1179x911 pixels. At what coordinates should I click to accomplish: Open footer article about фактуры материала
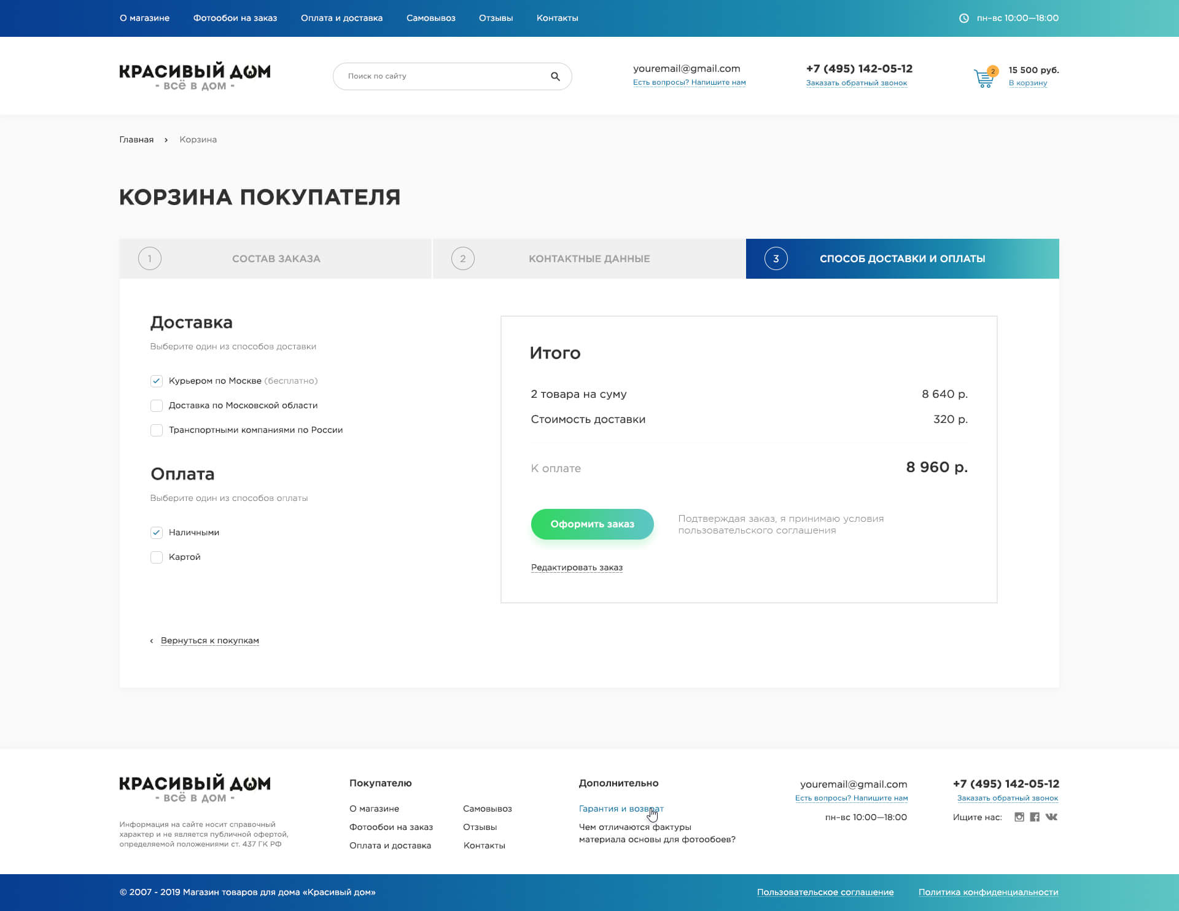pos(656,834)
